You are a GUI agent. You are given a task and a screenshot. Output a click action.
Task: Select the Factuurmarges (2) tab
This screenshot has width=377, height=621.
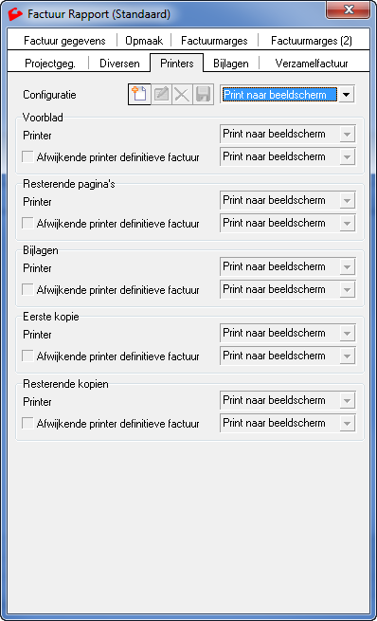click(312, 41)
